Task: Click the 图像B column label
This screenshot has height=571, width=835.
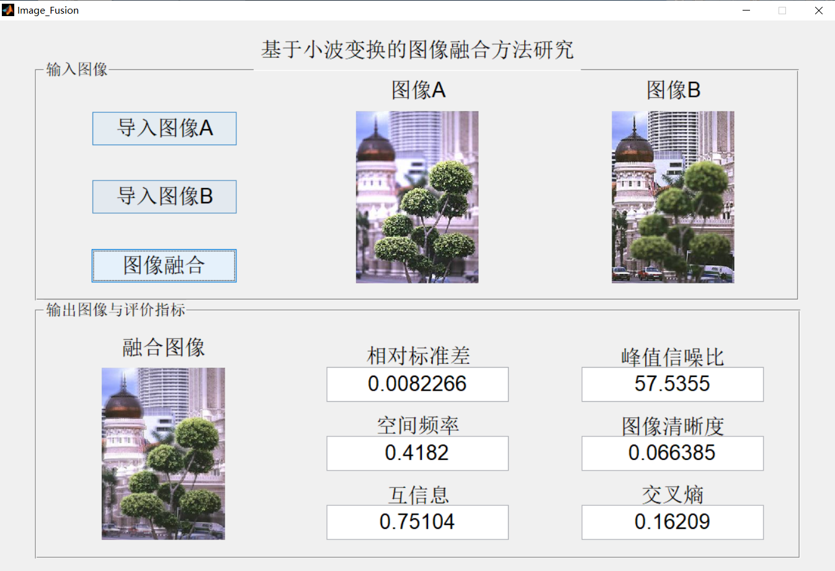Action: 674,90
